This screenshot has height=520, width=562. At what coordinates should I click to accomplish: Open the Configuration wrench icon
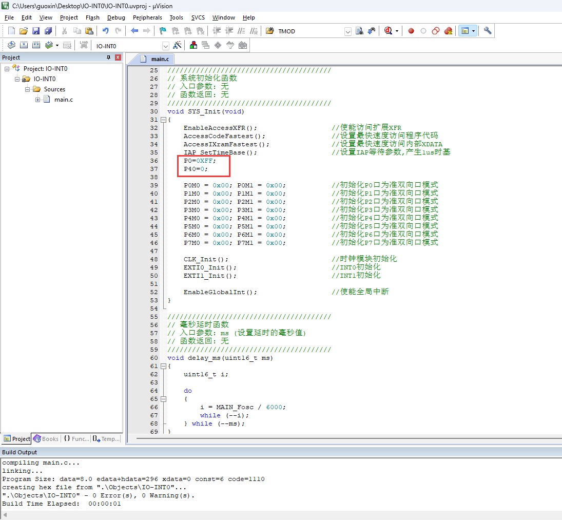tap(488, 31)
